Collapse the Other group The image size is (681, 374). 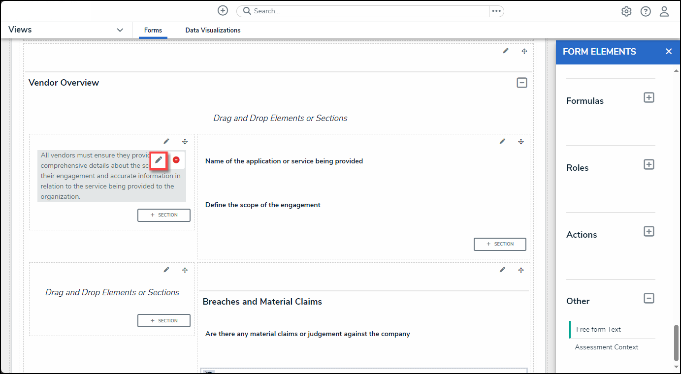coord(649,298)
